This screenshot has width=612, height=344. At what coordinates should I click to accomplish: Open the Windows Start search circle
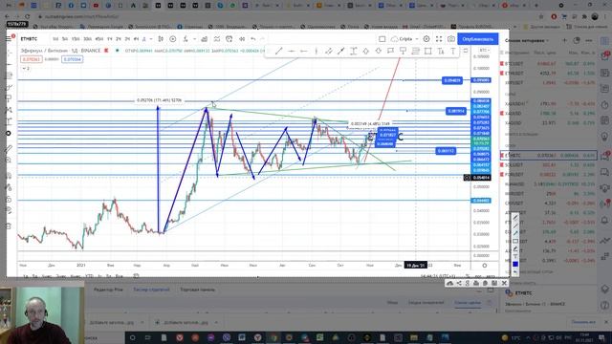click(x=132, y=337)
